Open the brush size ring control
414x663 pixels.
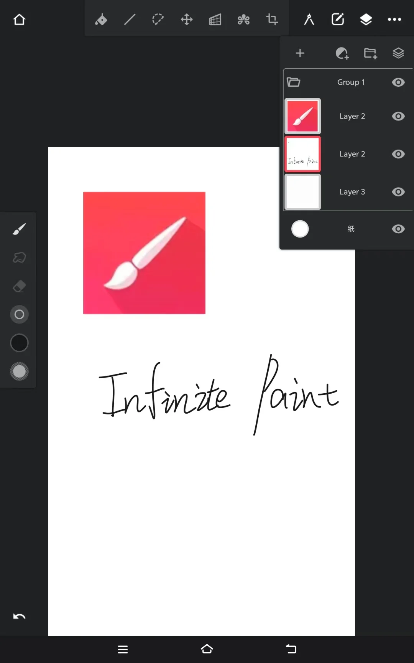[x=19, y=315]
